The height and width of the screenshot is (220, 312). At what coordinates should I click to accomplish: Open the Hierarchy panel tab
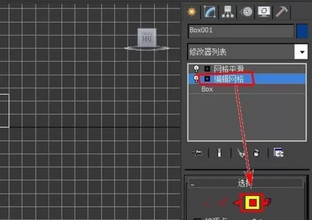pyautogui.click(x=228, y=12)
